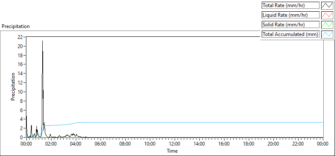Screen dimensions: 335x156
Task: Click the Solid Rate green line icon
Action: point(327,25)
